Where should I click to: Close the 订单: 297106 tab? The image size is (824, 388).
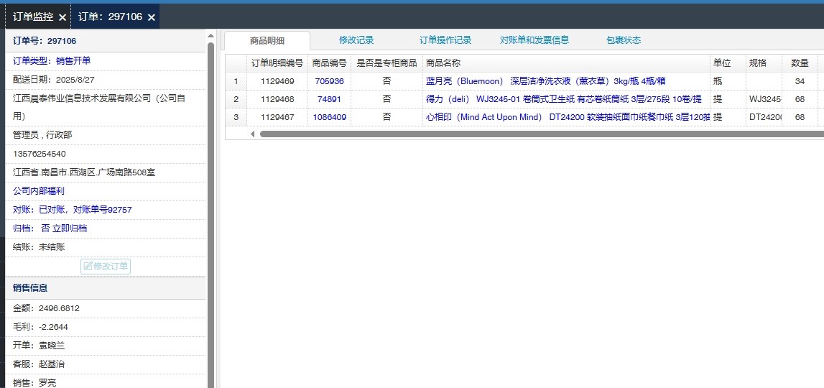(x=152, y=17)
